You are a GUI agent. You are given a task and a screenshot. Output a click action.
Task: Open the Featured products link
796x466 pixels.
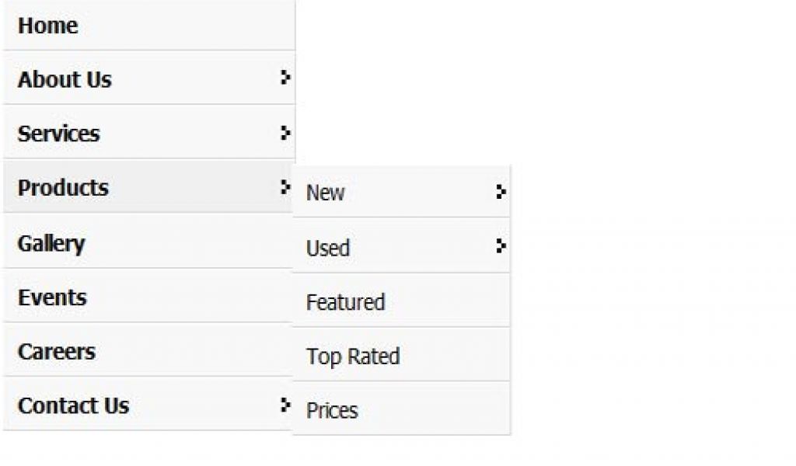(345, 301)
